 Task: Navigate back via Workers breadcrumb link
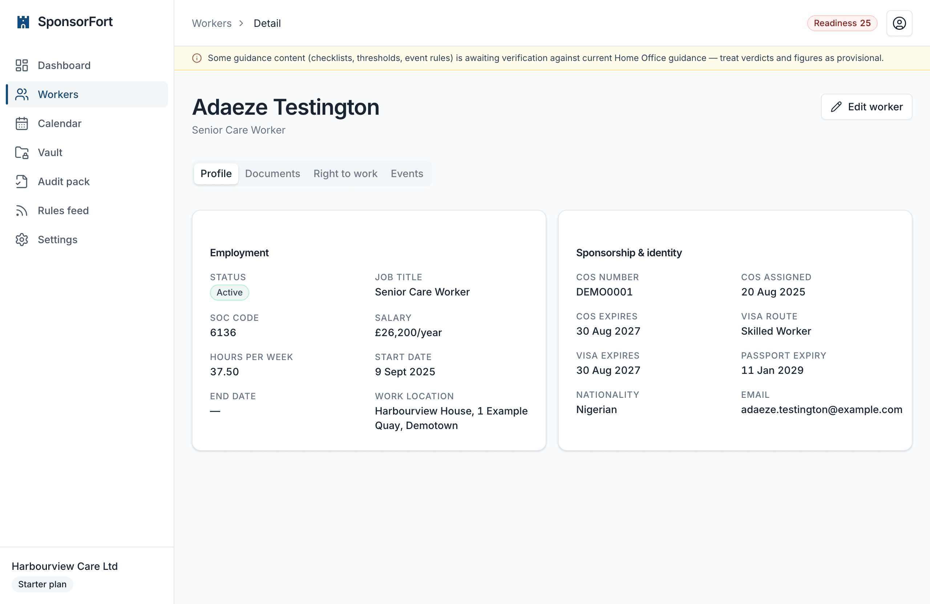click(x=212, y=23)
